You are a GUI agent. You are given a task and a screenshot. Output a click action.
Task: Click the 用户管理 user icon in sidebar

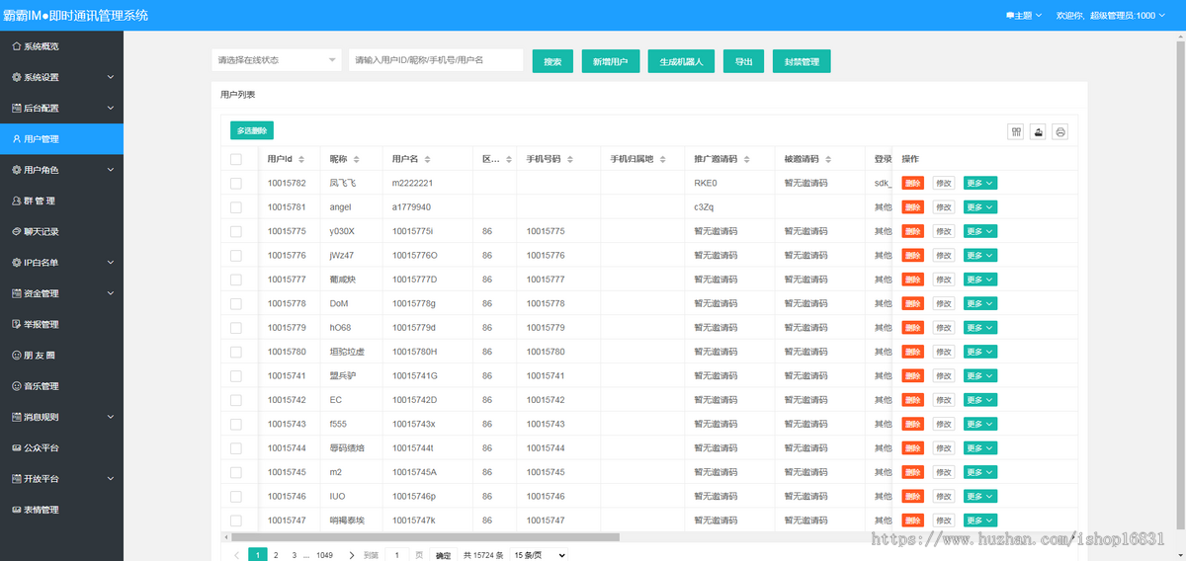coord(16,139)
